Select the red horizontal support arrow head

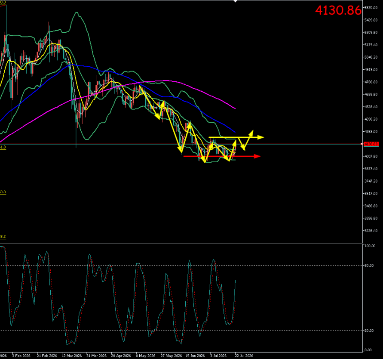[x=257, y=156]
